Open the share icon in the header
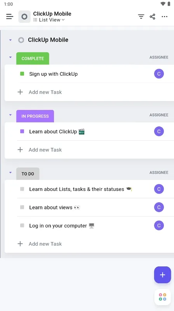 click(152, 17)
